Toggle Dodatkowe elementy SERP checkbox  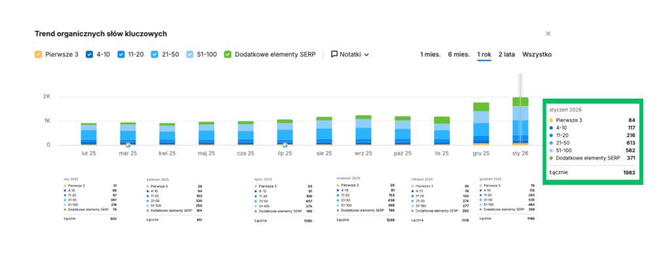[x=228, y=55]
